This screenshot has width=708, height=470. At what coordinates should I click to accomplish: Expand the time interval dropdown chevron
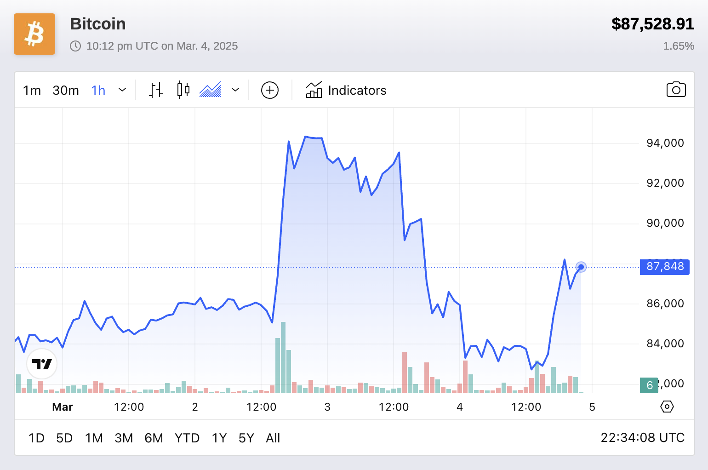(122, 90)
